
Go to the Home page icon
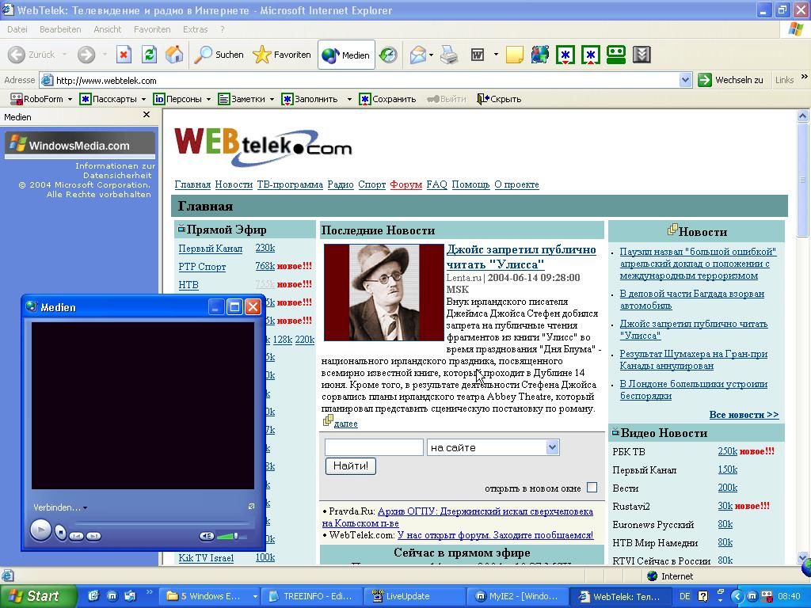point(173,55)
